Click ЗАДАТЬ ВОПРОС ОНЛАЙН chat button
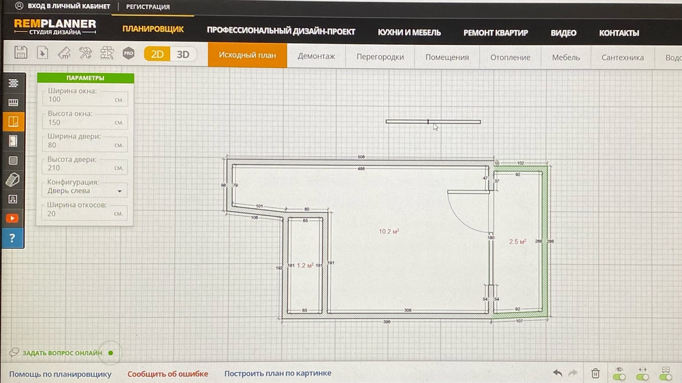The height and width of the screenshot is (383, 682). pyautogui.click(x=61, y=353)
